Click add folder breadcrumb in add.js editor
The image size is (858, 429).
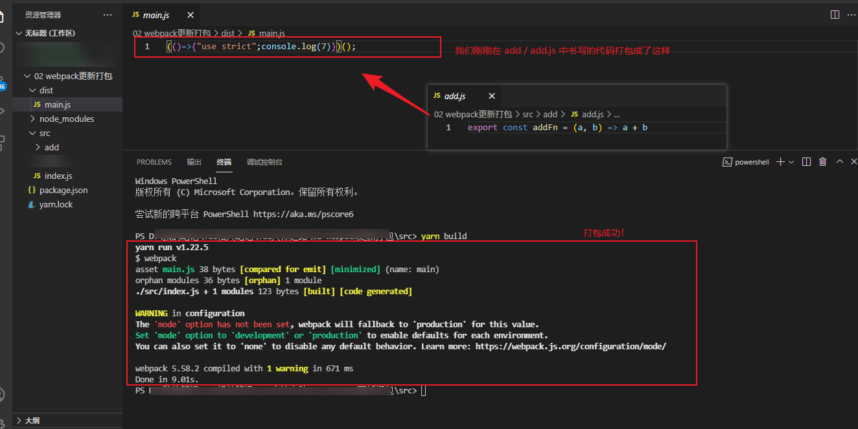click(x=550, y=114)
